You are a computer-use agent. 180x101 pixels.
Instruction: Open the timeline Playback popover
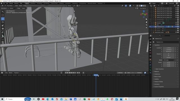[x=17, y=73]
